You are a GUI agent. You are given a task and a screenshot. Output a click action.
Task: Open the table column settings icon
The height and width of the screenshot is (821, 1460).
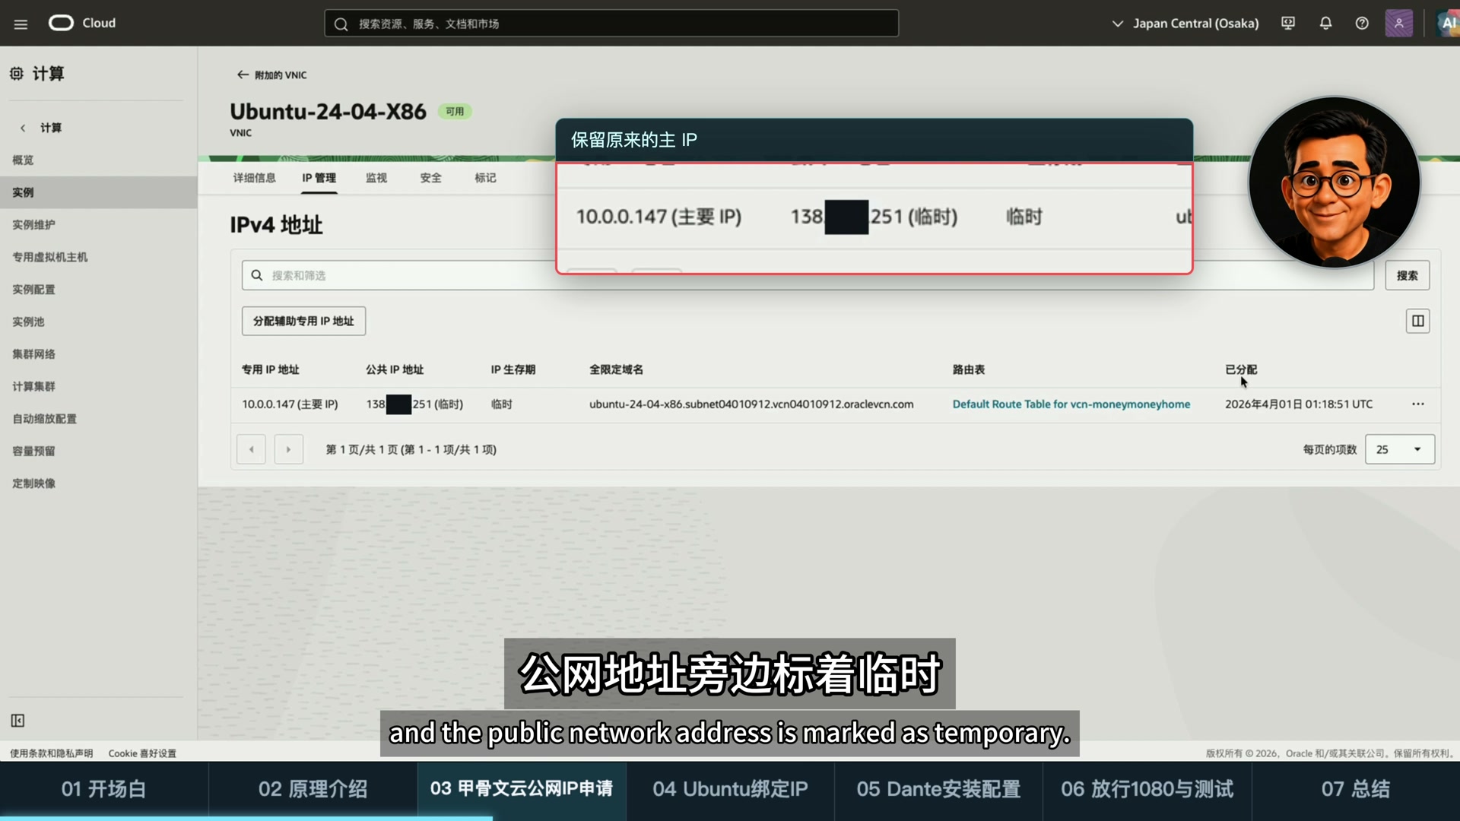pos(1417,321)
